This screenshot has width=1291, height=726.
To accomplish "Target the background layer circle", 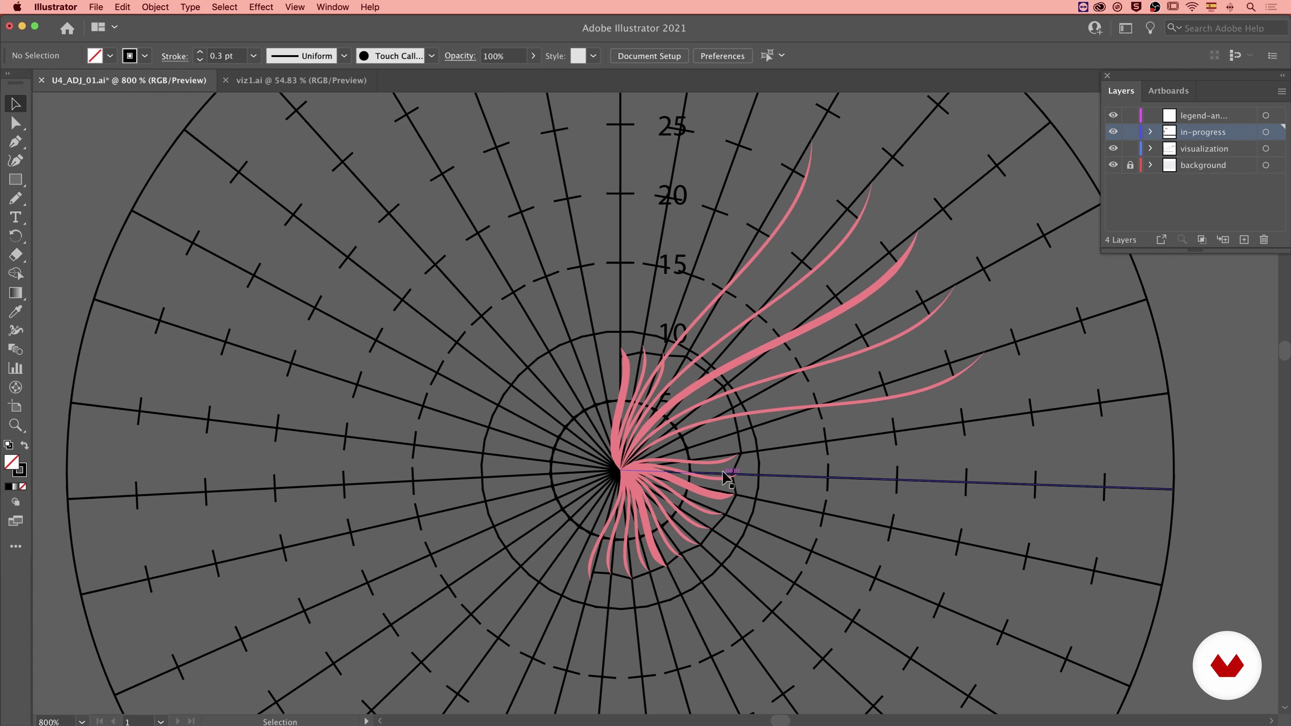I will coord(1265,165).
